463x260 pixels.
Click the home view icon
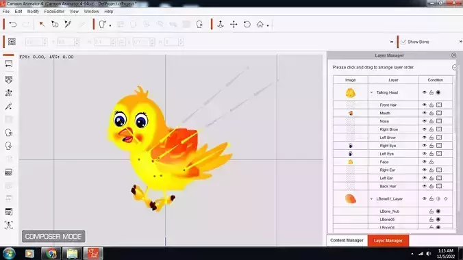260,24
